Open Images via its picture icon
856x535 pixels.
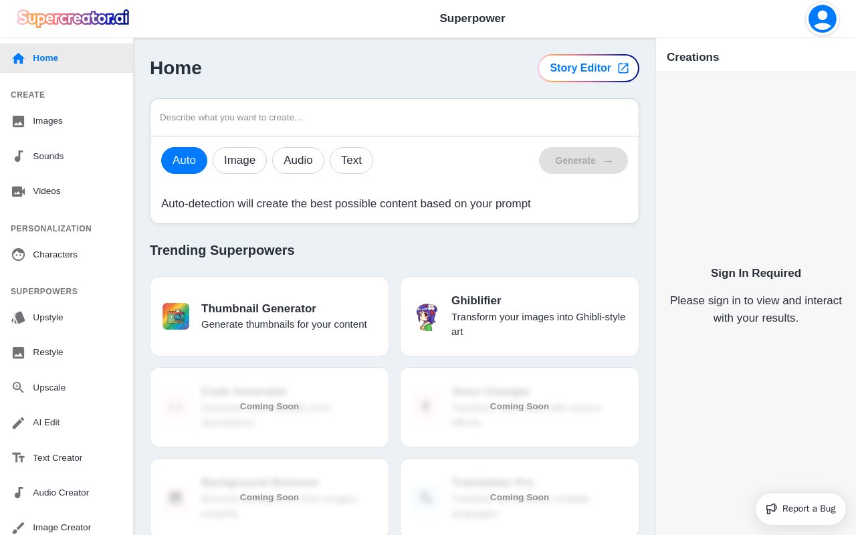click(x=18, y=121)
